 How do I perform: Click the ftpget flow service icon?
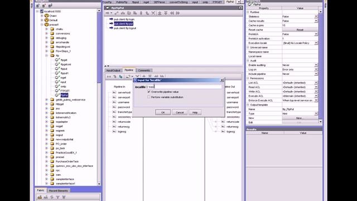[57, 60]
